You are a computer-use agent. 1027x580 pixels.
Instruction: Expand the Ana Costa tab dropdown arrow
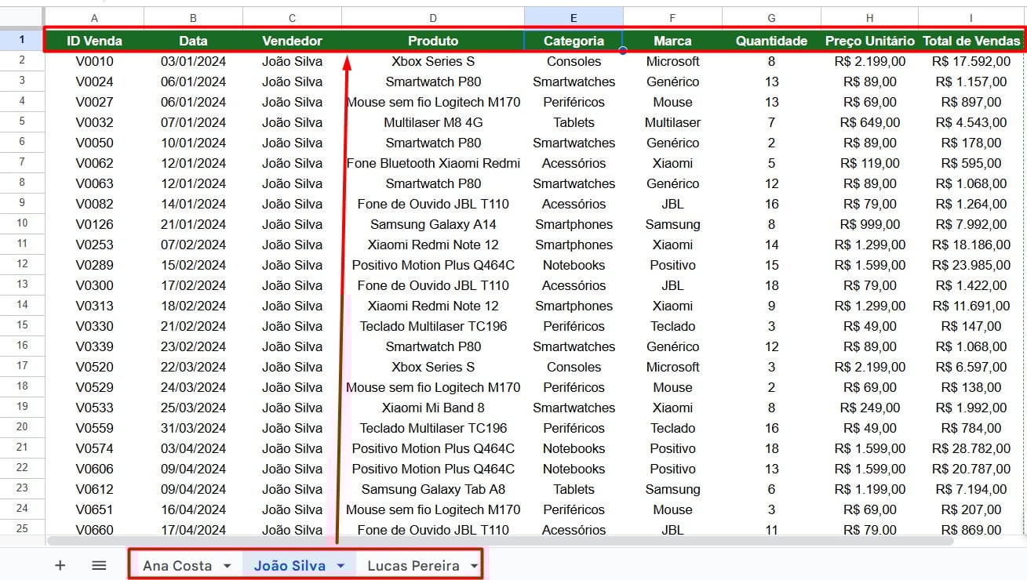(228, 565)
